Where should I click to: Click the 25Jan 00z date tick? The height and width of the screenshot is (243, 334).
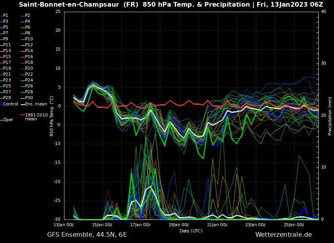click(294, 225)
